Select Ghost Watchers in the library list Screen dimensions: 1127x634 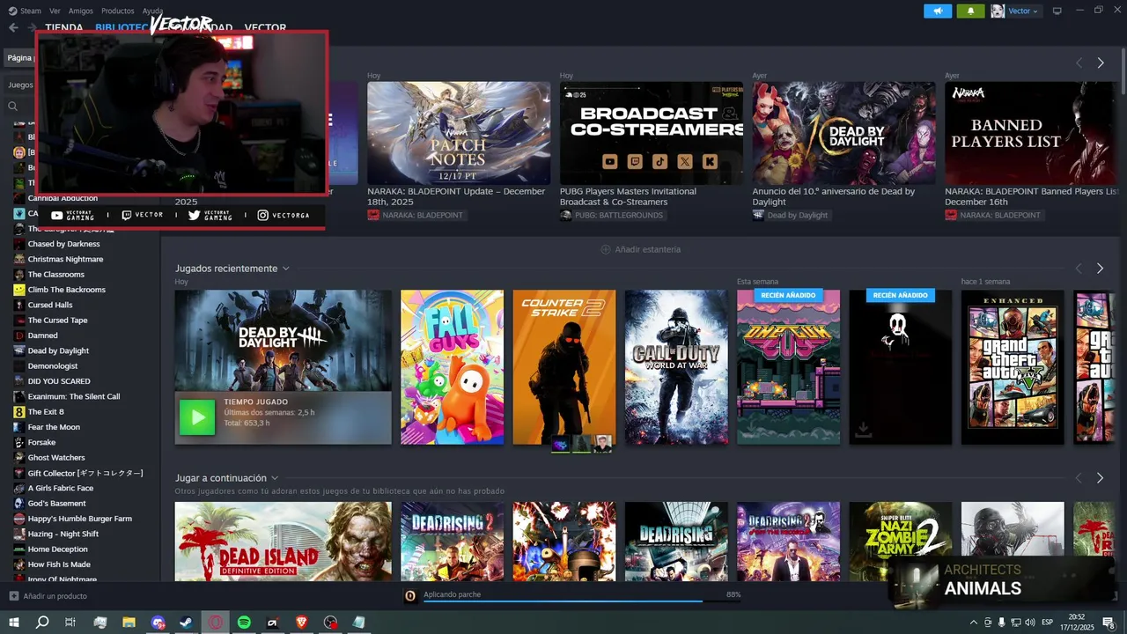(56, 458)
